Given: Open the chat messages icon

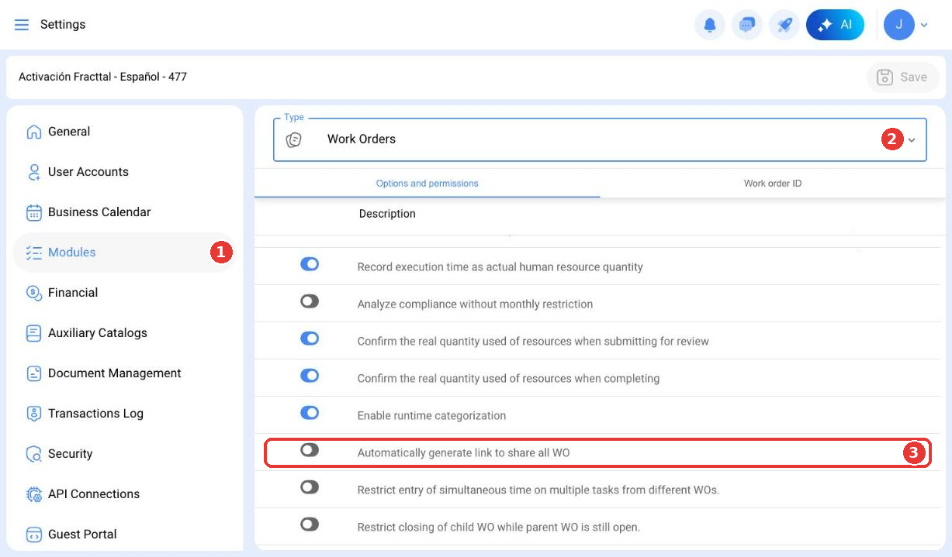Looking at the screenshot, I should click(x=746, y=25).
